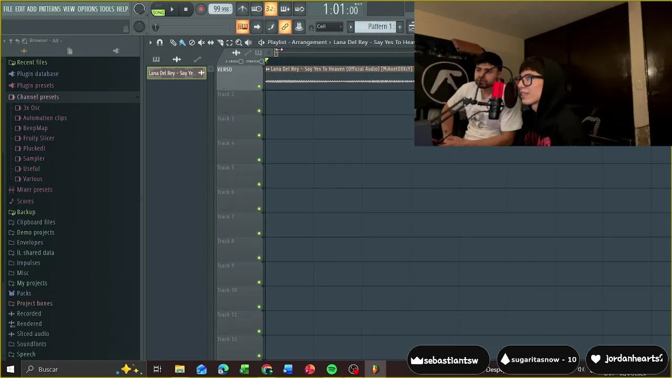Open the playlist options arrow menu

(x=150, y=43)
